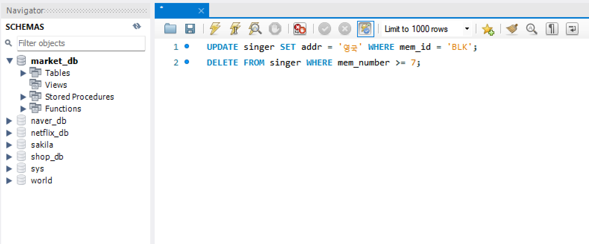Commit the transaction checkmark icon
The width and height of the screenshot is (589, 244).
tap(325, 29)
